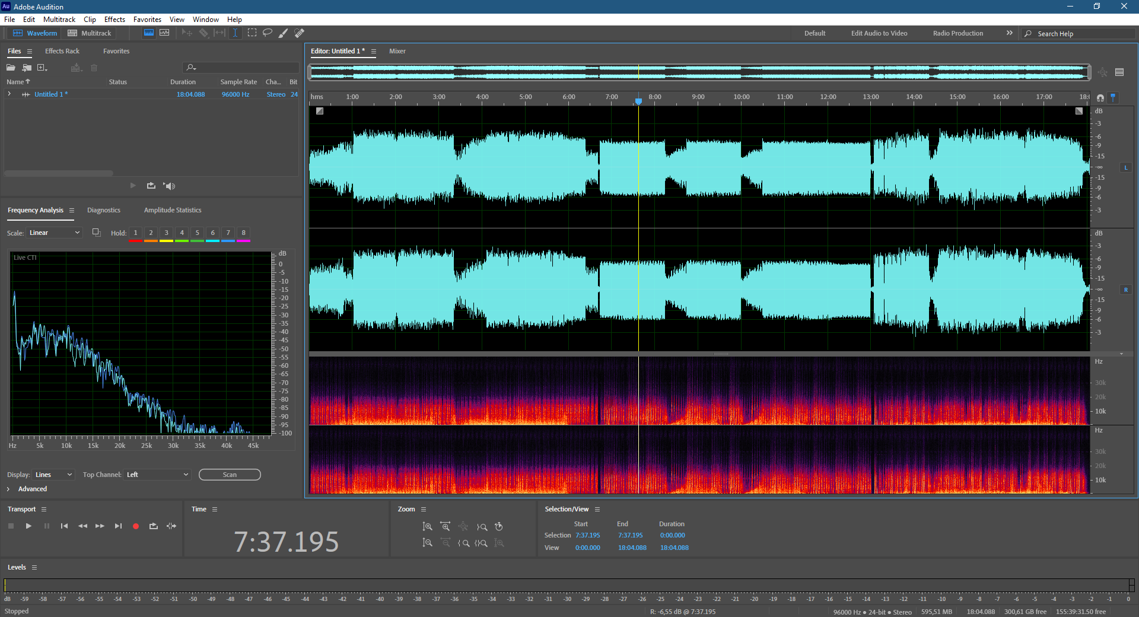Click the Open File folder icon
The image size is (1139, 617).
point(11,68)
